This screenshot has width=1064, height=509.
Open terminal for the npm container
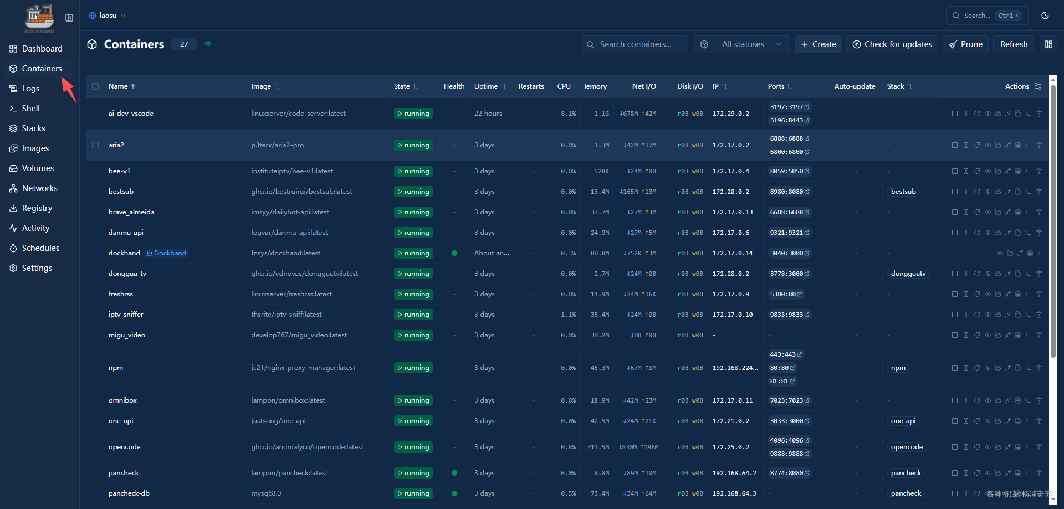tap(1028, 368)
